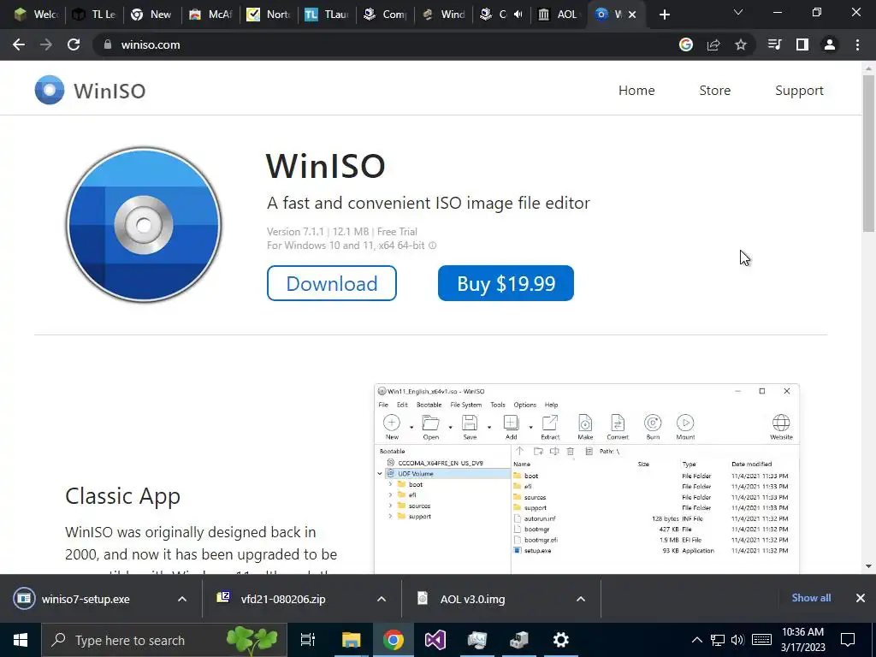The height and width of the screenshot is (657, 876).
Task: Open File Explorer from the taskbar
Action: coord(352,640)
